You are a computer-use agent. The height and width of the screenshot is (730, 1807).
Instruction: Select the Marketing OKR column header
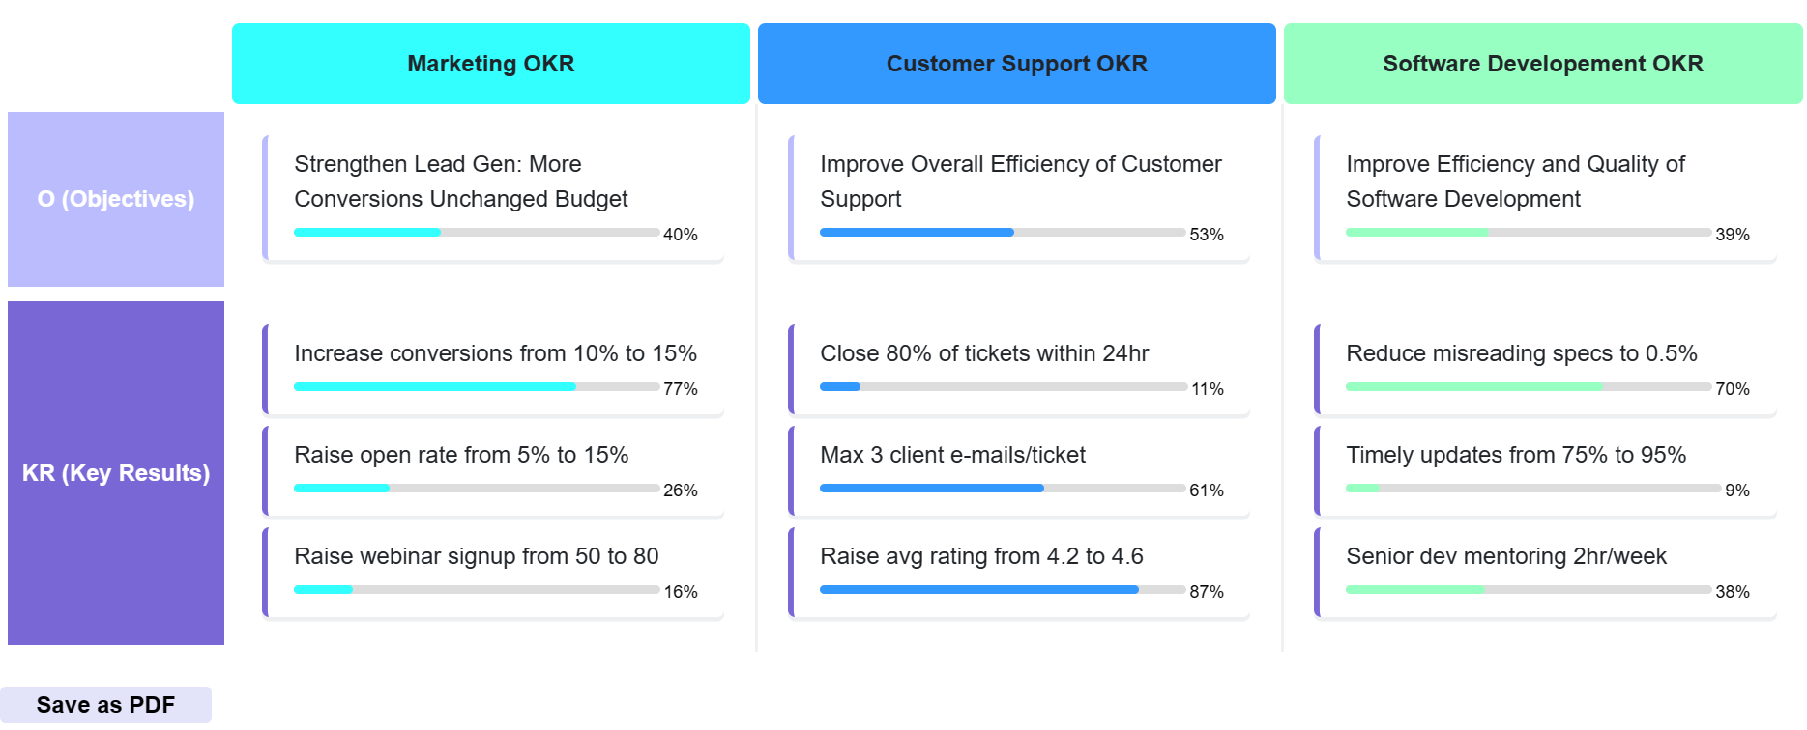(490, 64)
